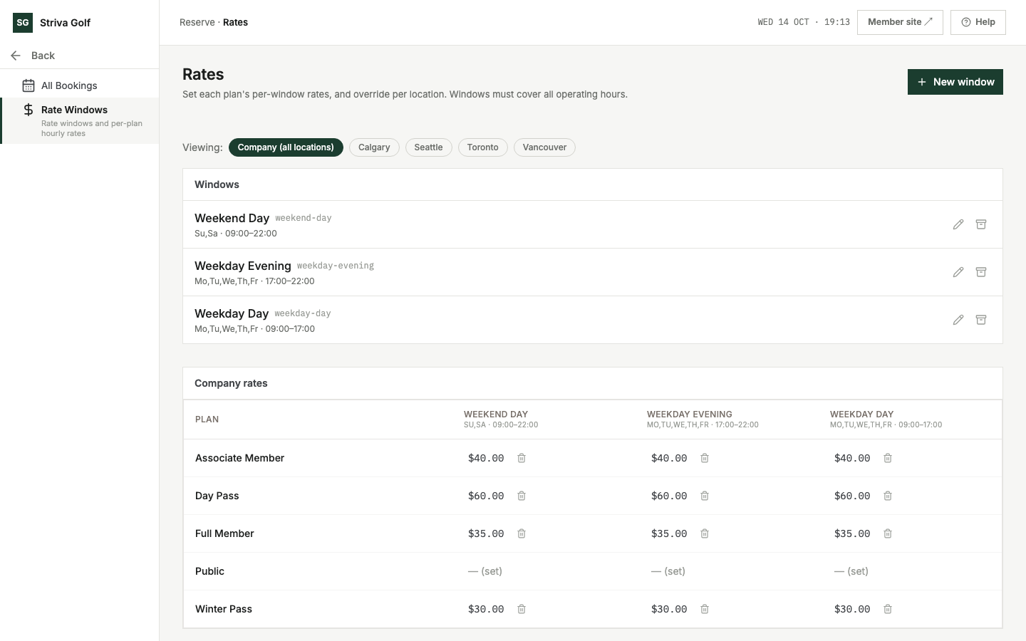The height and width of the screenshot is (641, 1026).
Task: View Company (all locations) rates
Action: tap(286, 147)
